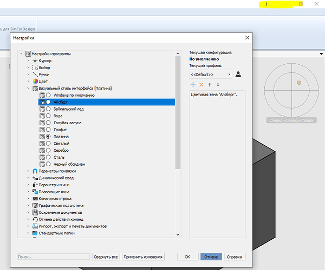Image resolution: width=325 pixels, height=270 pixels.
Task: Click the Визуальный стиль интерфейса icon
Action: tap(35, 89)
